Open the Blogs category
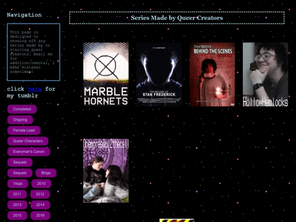The width and height of the screenshot is (296, 222). coord(46,173)
